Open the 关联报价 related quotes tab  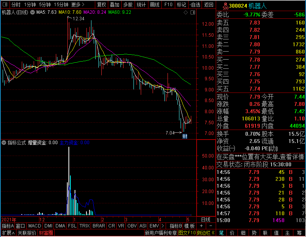point(27,233)
